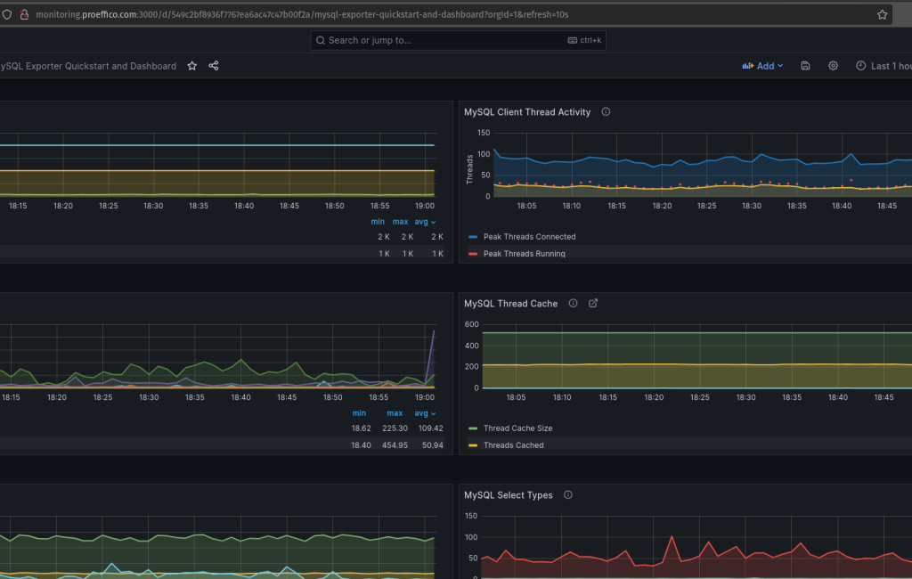Open dashboard settings gear icon
The image size is (912, 579).
833,66
